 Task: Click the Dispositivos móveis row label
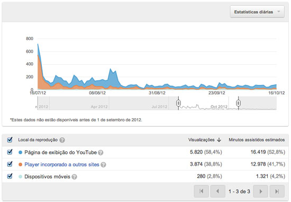(x=47, y=177)
